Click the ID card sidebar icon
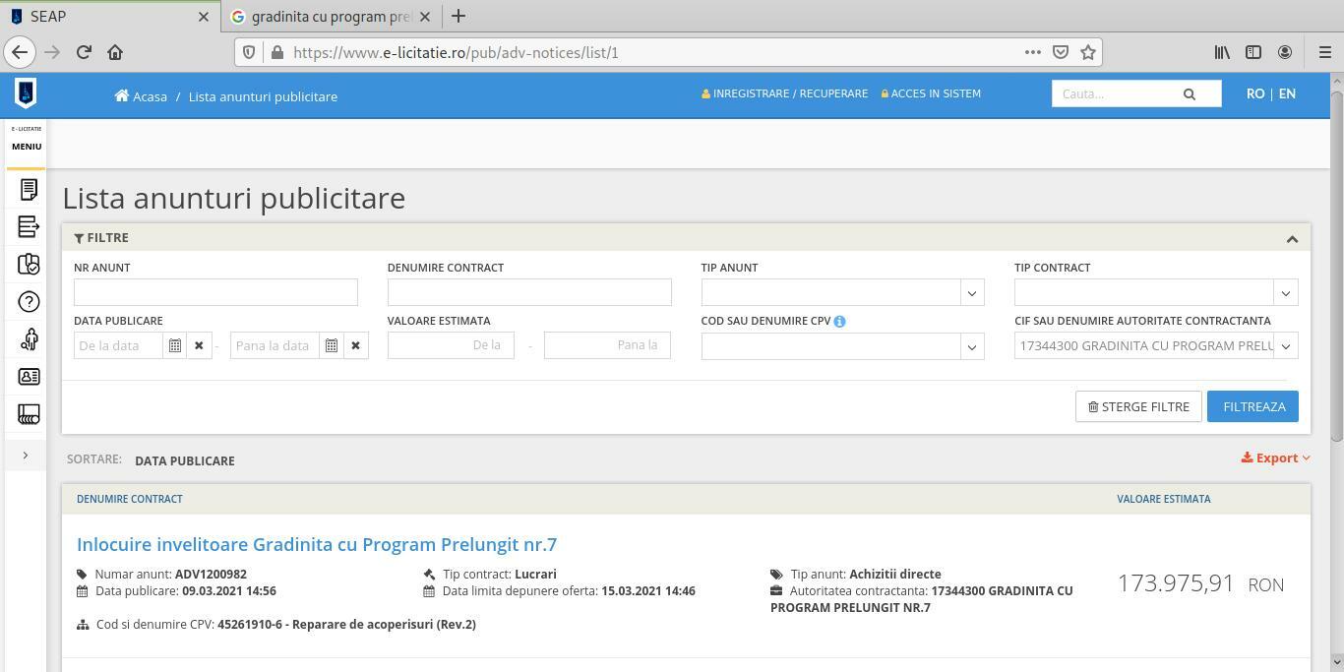The width and height of the screenshot is (1344, 672). pos(29,377)
